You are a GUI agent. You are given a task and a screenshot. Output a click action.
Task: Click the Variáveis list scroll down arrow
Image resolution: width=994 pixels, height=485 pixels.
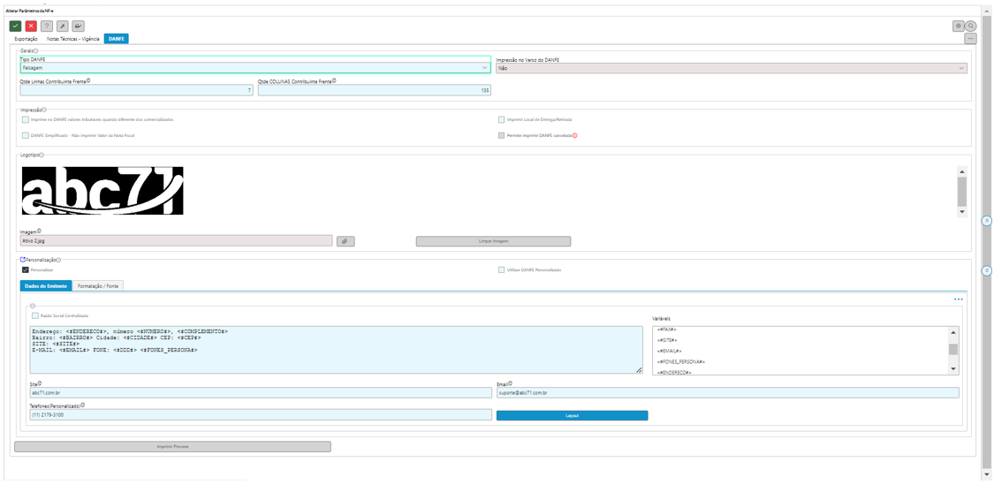952,369
